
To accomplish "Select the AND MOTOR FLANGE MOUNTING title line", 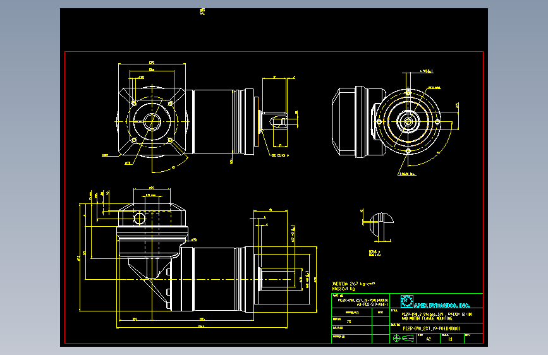I will pos(427,318).
